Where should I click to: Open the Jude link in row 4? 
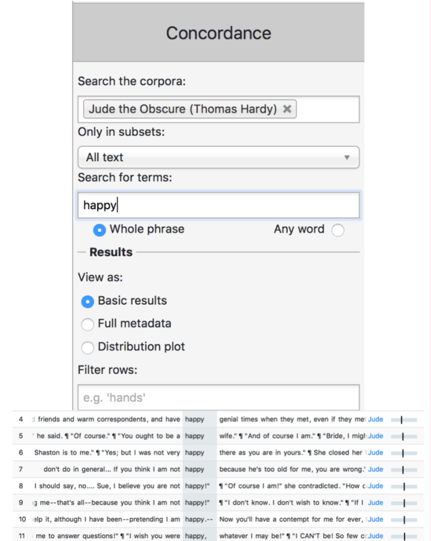[375, 419]
